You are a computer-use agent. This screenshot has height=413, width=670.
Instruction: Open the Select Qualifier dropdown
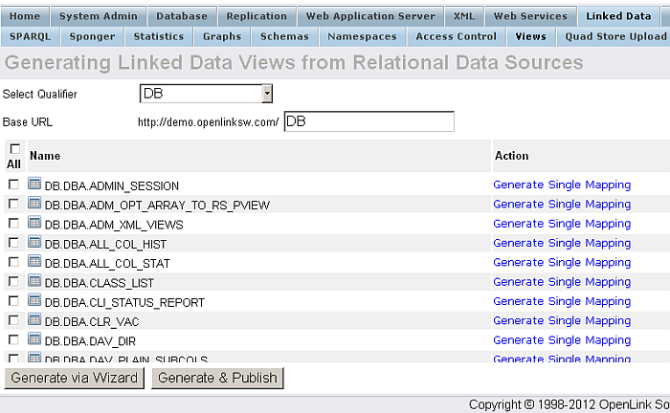[206, 94]
